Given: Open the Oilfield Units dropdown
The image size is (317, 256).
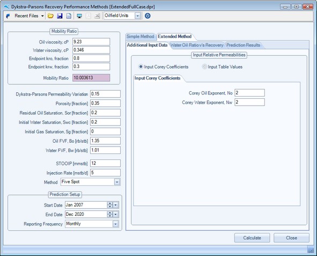Looking at the screenshot, I should [137, 16].
